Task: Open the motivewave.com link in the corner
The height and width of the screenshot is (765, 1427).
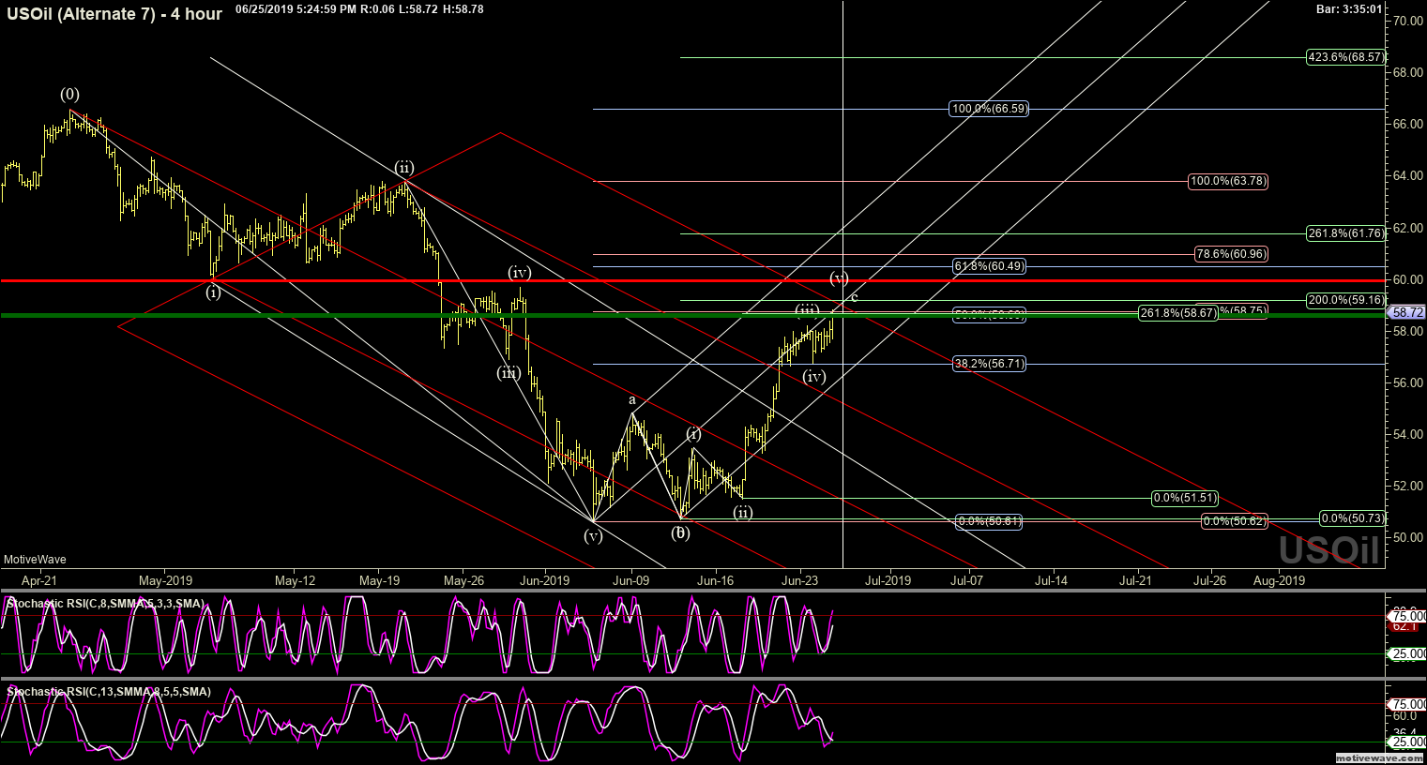Action: coord(1379,757)
